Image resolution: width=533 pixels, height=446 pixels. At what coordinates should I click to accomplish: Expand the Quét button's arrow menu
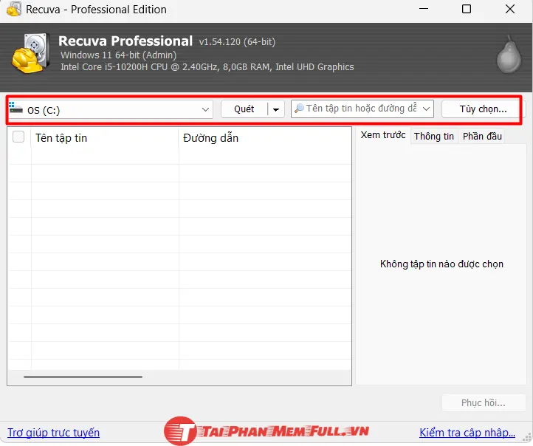276,109
